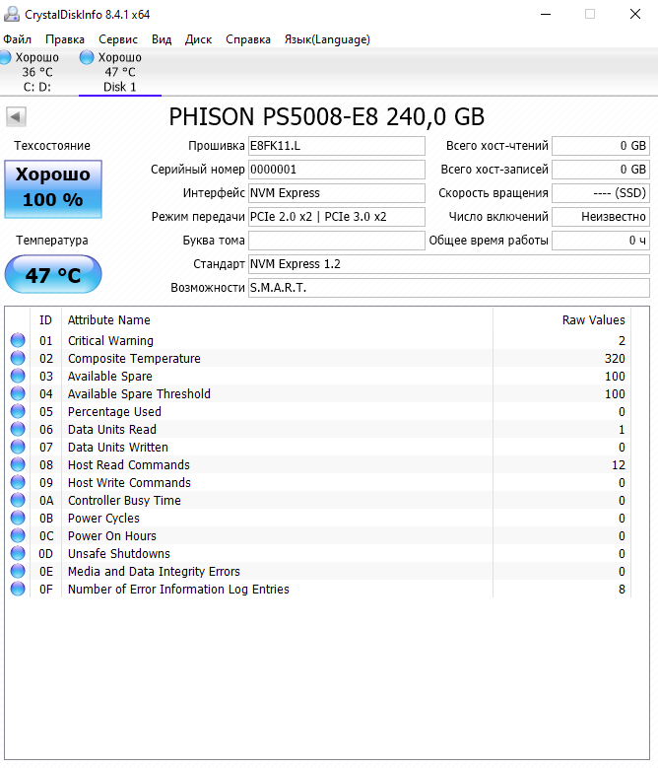Click the status orb for Composite Temperature
This screenshot has width=658, height=768.
pos(18,358)
